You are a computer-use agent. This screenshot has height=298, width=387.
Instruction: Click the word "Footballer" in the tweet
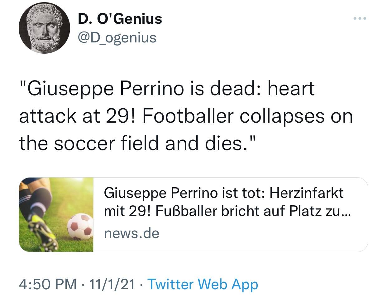188,116
